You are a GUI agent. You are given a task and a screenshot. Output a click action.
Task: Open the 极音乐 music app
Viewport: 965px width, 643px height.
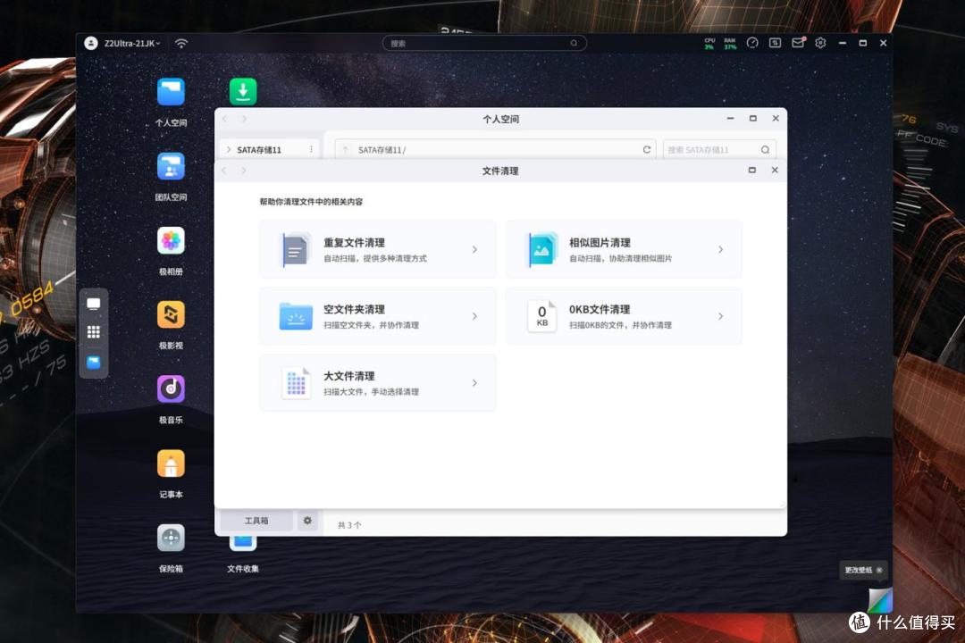pos(171,388)
